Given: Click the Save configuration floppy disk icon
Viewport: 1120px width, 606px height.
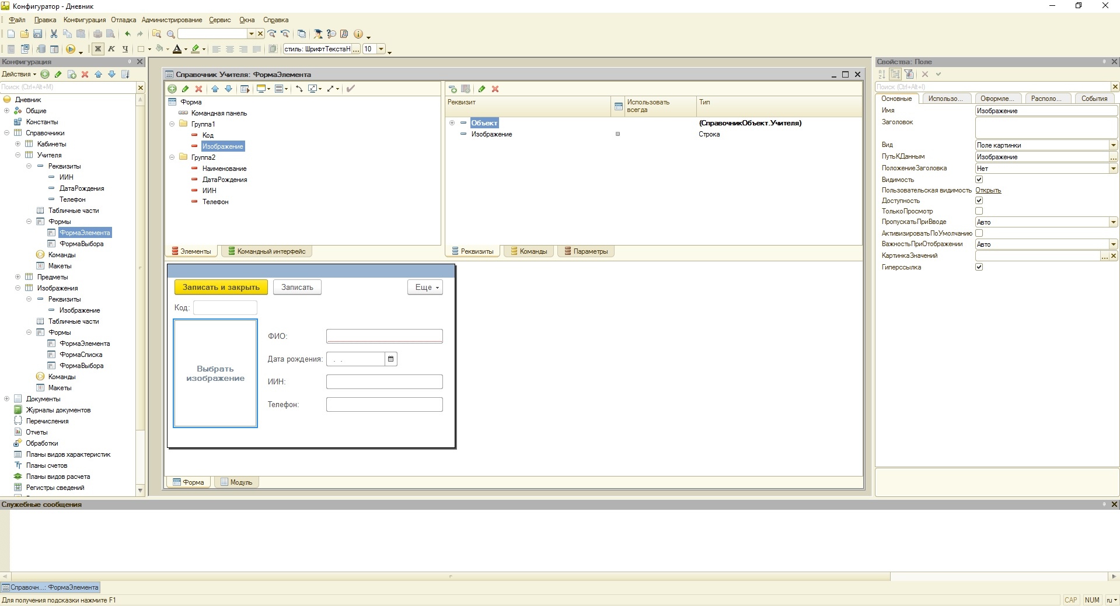Looking at the screenshot, I should pos(37,34).
